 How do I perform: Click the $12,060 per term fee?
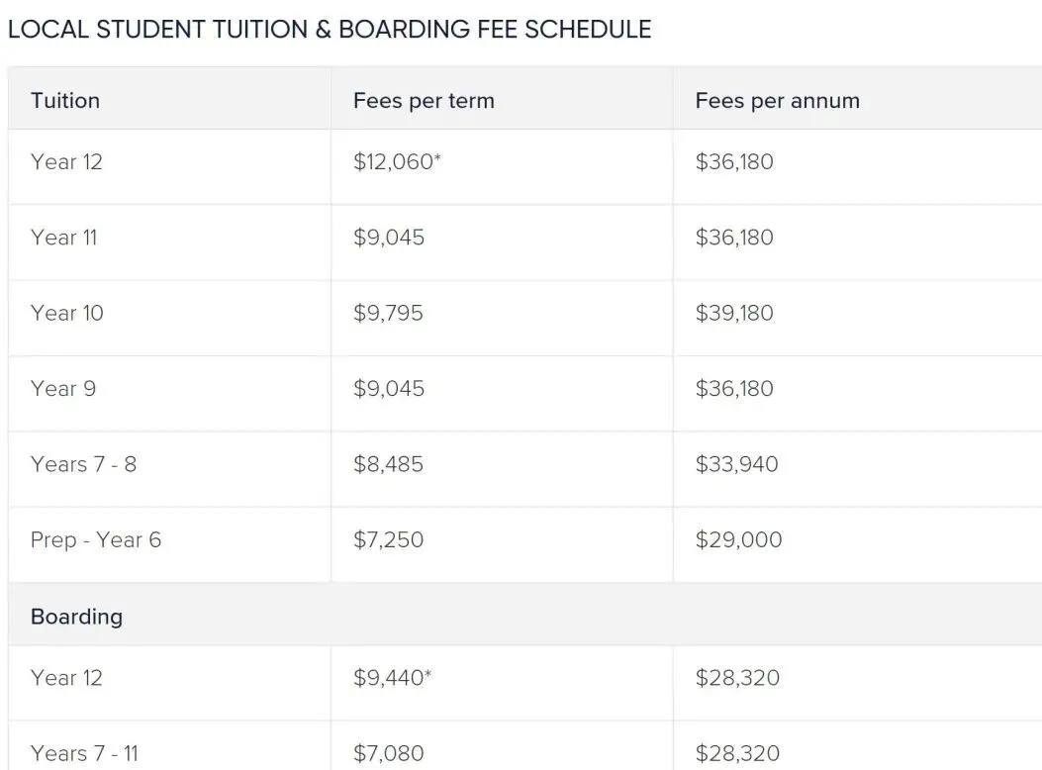point(397,161)
